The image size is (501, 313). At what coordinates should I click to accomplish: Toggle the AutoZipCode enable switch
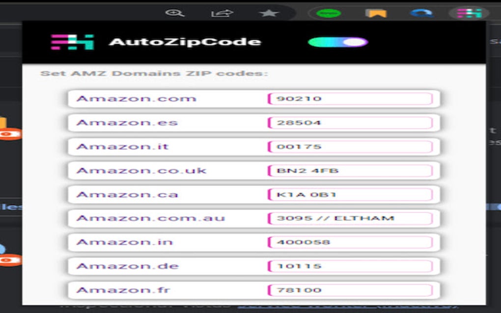pos(338,42)
